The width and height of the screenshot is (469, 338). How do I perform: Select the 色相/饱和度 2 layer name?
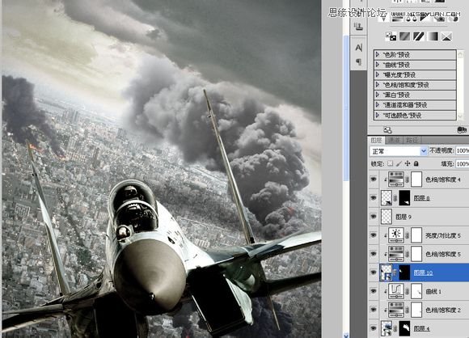click(443, 311)
